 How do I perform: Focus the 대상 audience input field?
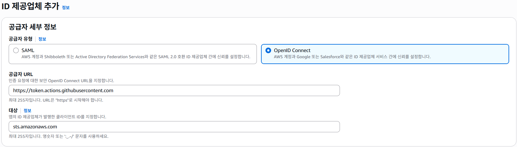[174, 127]
